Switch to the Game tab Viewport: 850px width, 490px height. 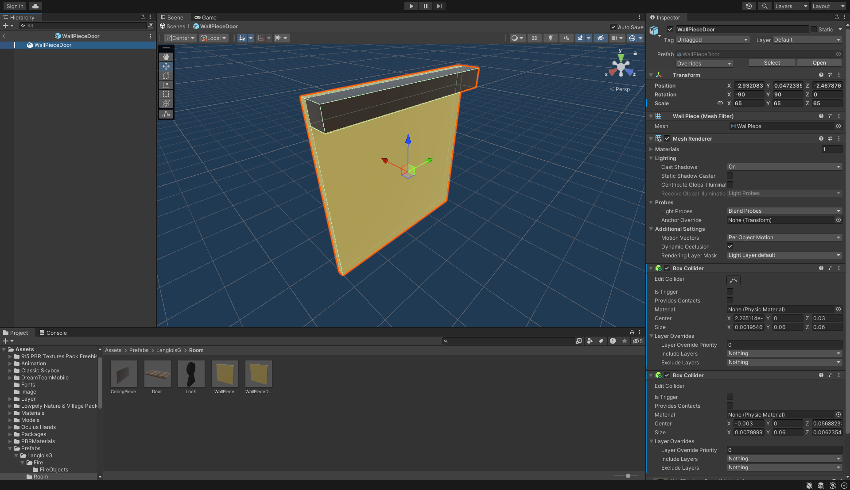(x=205, y=17)
